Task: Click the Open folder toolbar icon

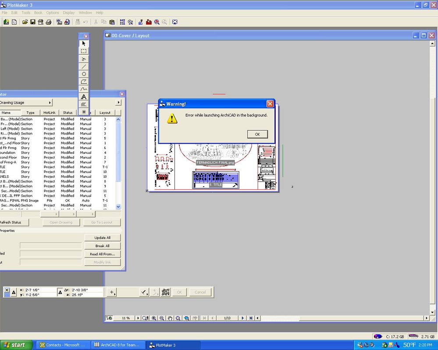Action: (25, 22)
